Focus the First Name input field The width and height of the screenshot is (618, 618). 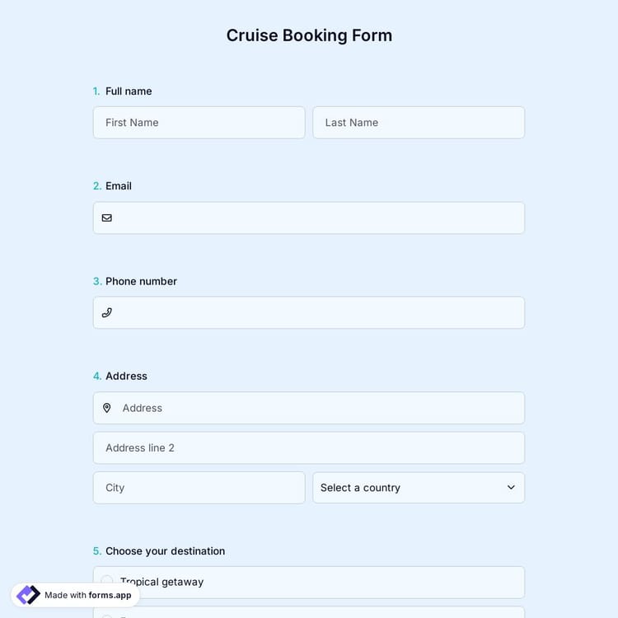pos(199,123)
